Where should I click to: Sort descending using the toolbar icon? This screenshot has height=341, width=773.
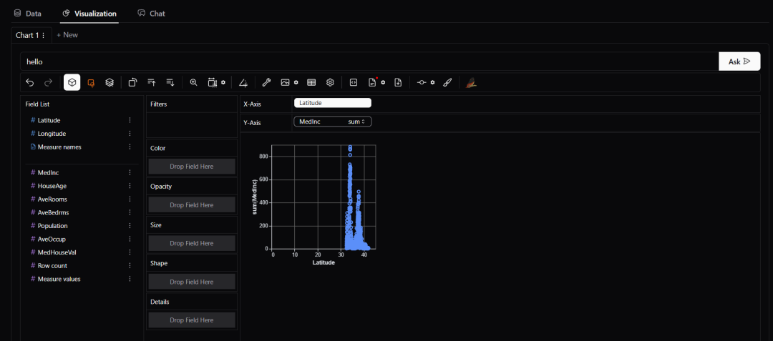click(170, 83)
